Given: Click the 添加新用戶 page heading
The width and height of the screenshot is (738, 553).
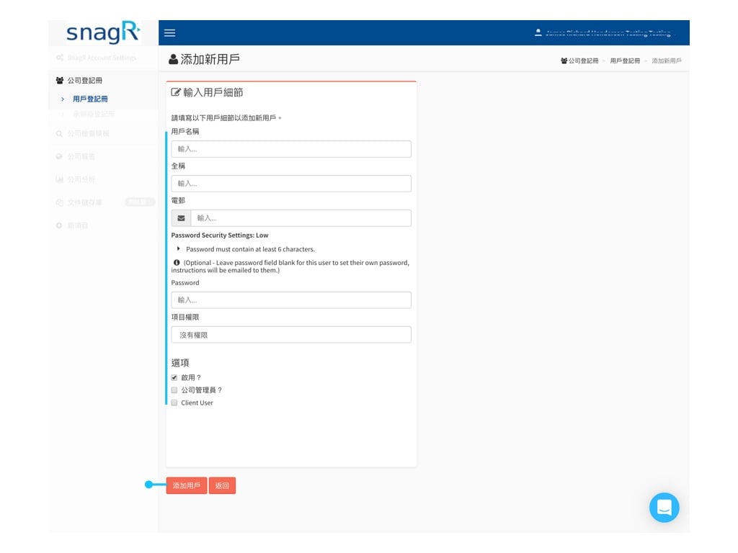Looking at the screenshot, I should [210, 59].
